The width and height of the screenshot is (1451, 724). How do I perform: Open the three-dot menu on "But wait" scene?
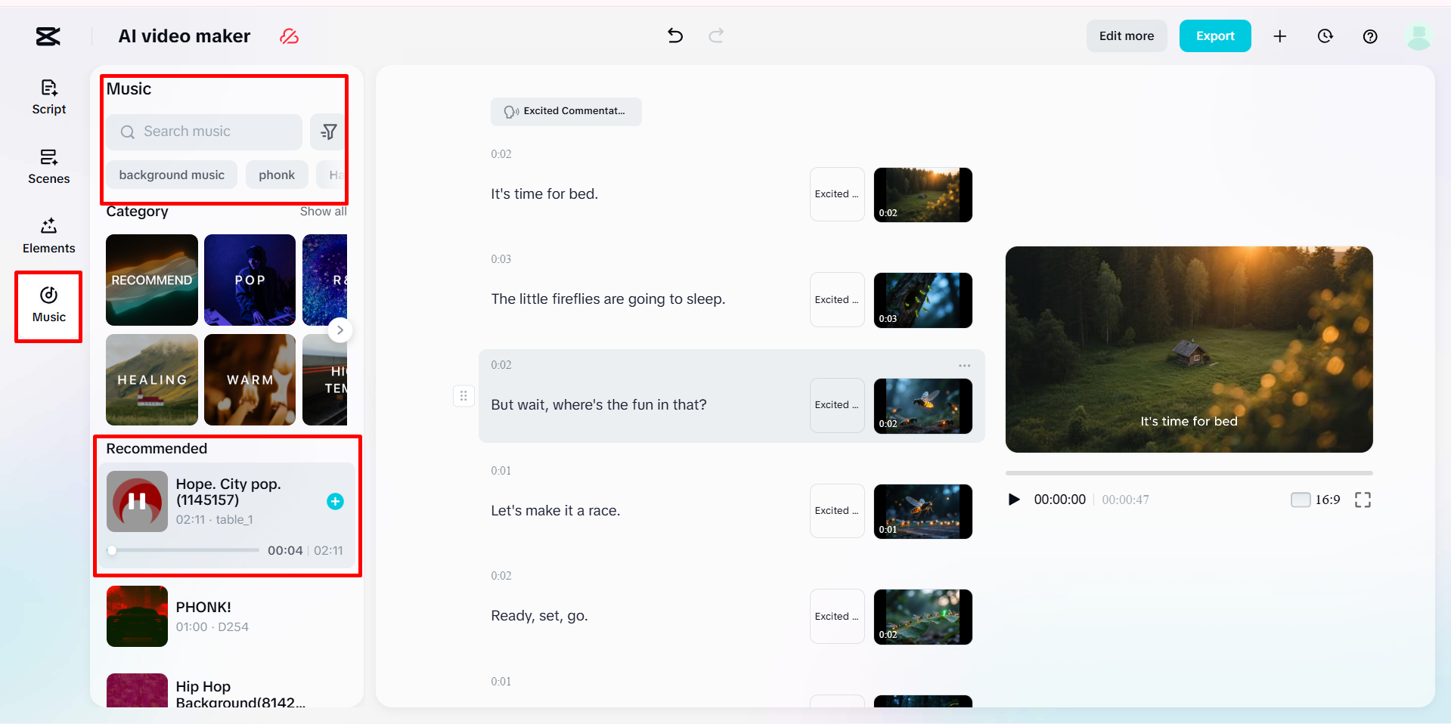(x=965, y=366)
